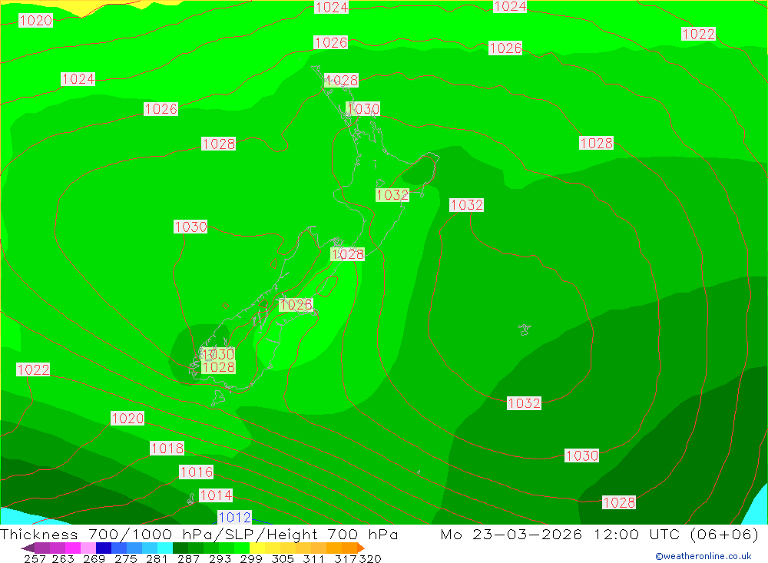Click the legend value 287
768x563 pixels.
(x=188, y=558)
